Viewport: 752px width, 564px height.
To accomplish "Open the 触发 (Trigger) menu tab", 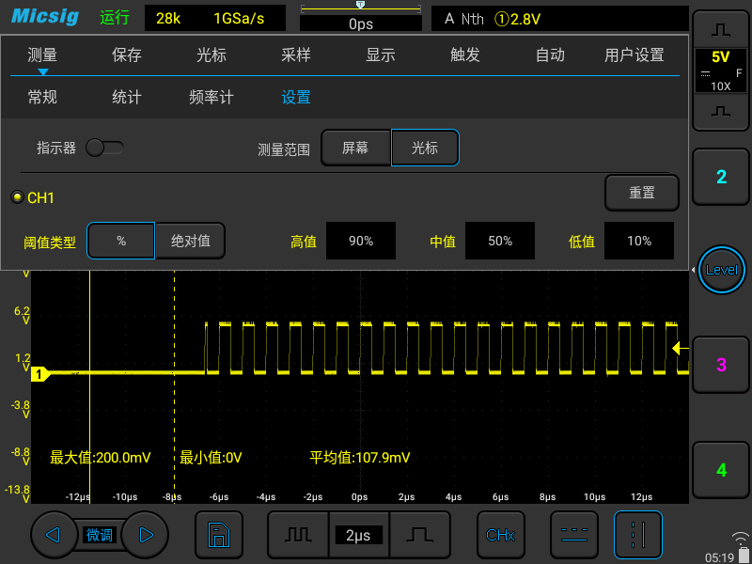I will pyautogui.click(x=464, y=55).
